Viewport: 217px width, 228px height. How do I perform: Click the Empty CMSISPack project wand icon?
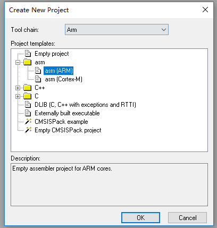click(28, 130)
